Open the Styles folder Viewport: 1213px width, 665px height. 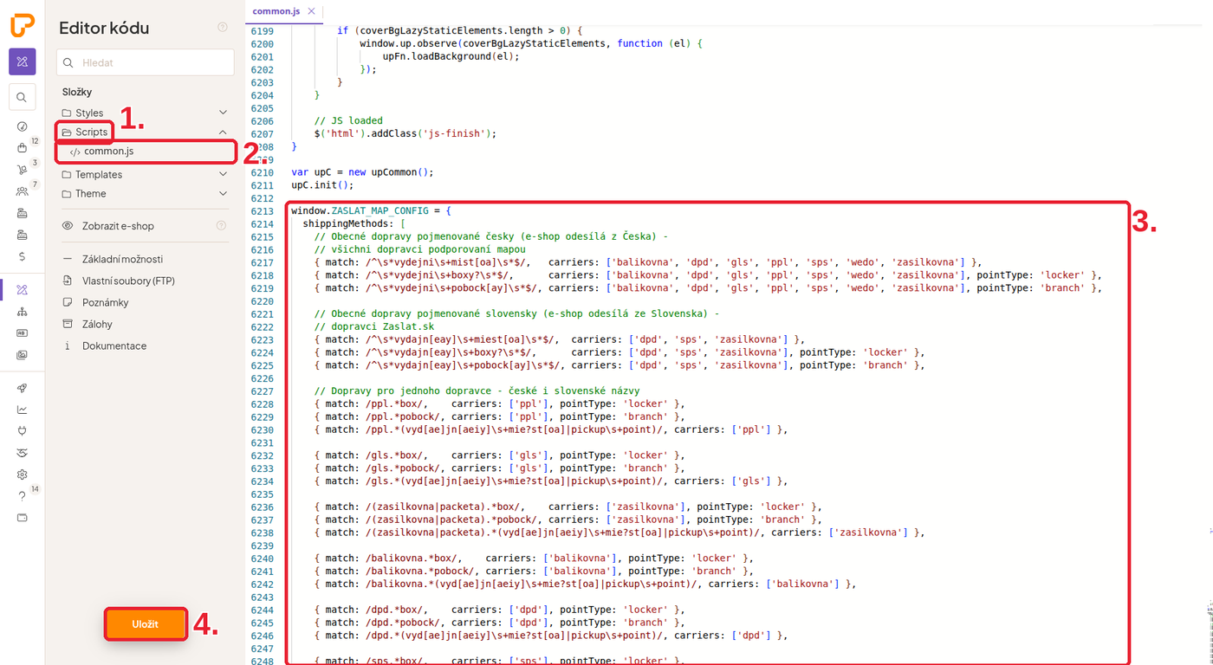point(82,113)
